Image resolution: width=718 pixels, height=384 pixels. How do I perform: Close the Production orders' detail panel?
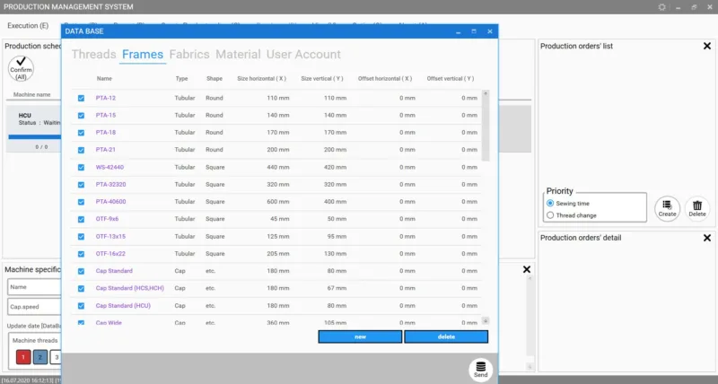coord(707,238)
